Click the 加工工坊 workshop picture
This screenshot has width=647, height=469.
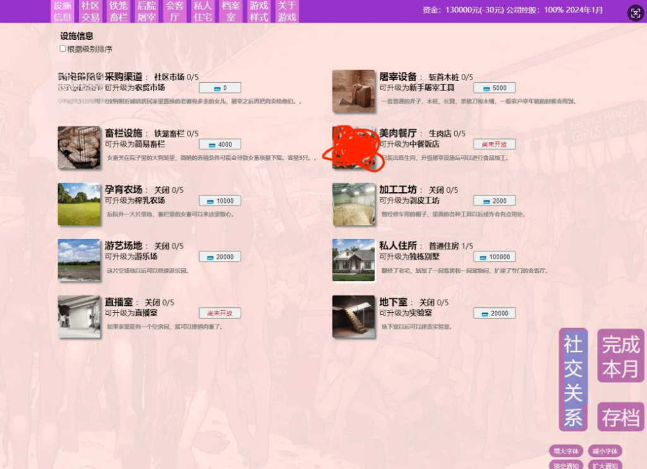354,204
